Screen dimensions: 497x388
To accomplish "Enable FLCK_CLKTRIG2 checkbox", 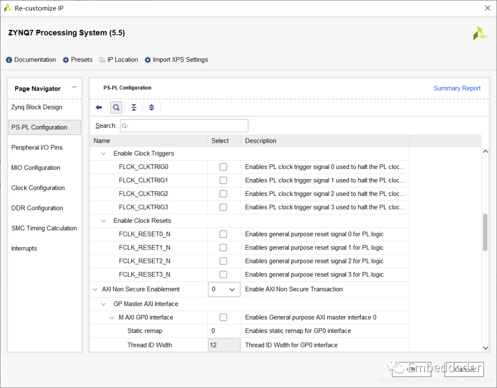I will point(223,194).
